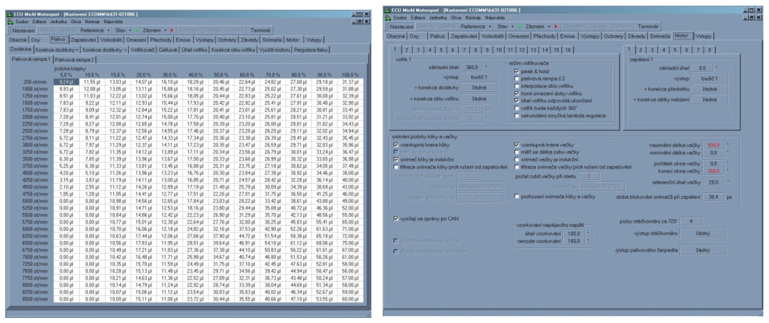This screenshot has height=323, width=769.
Task: Click the perioda vzorkování field
Action: point(573,240)
